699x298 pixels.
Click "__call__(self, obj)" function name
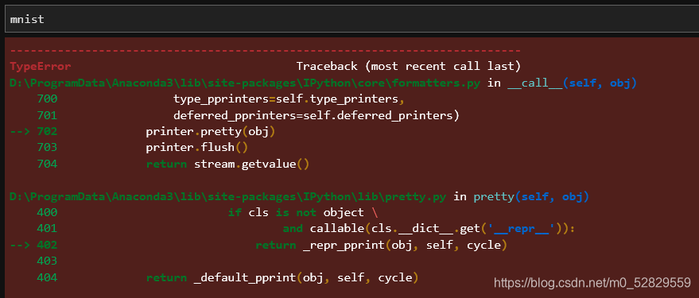(572, 83)
